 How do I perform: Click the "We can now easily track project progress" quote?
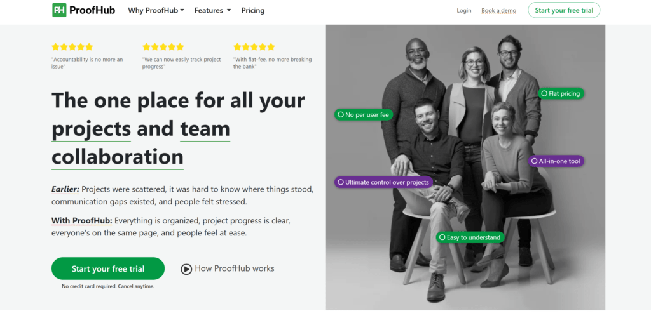coord(181,63)
